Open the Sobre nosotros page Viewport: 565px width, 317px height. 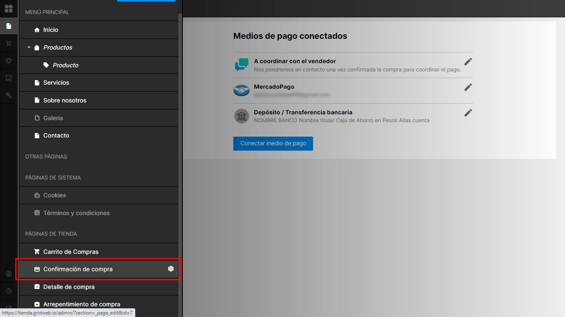tap(98, 100)
